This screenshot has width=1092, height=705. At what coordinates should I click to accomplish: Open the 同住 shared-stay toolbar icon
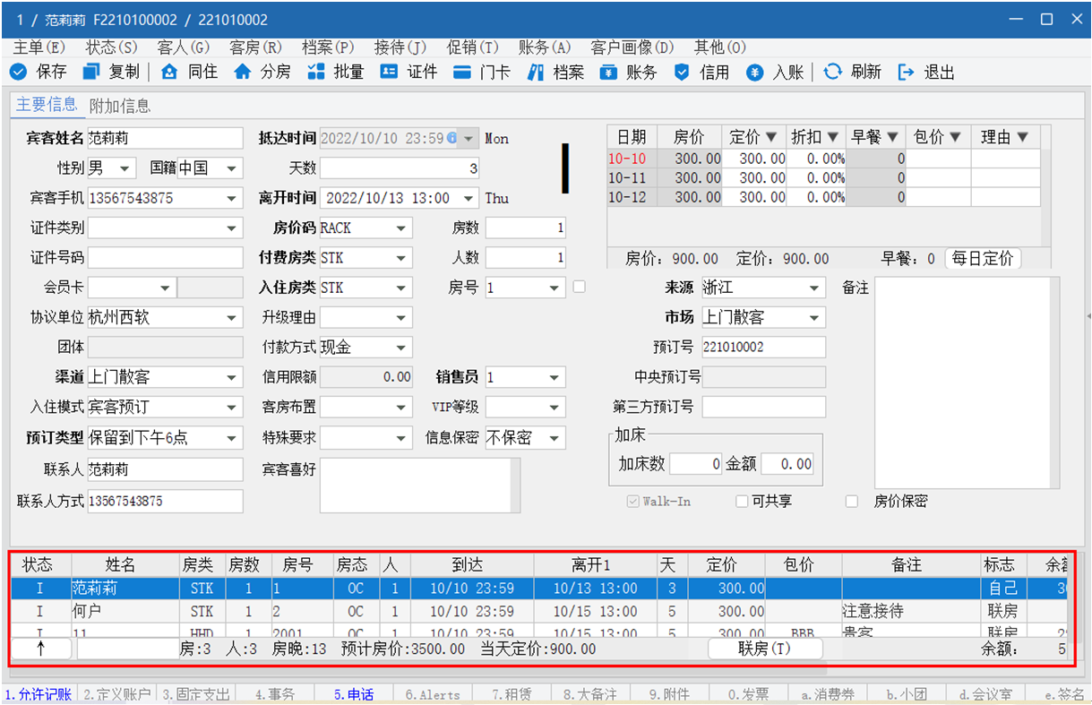169,73
